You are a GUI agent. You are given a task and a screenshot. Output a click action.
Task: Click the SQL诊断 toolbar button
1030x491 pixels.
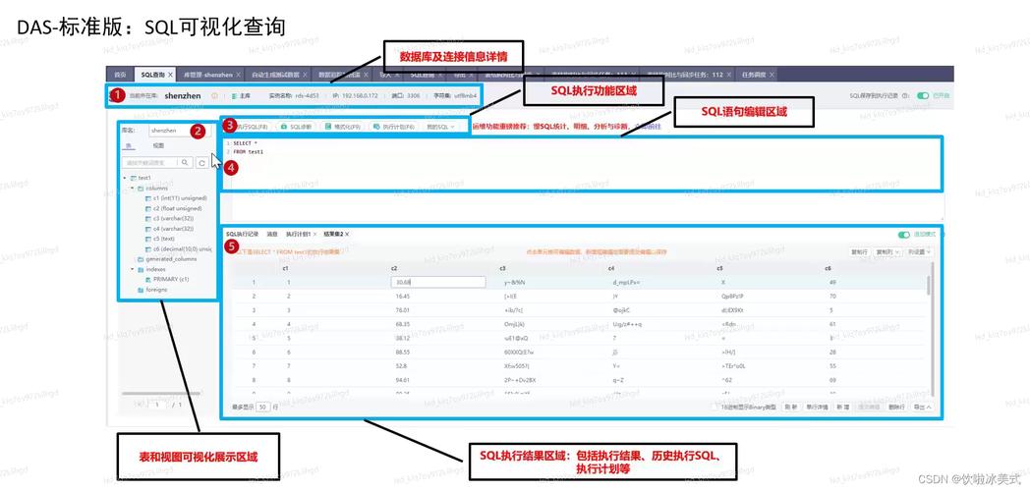[x=296, y=126]
